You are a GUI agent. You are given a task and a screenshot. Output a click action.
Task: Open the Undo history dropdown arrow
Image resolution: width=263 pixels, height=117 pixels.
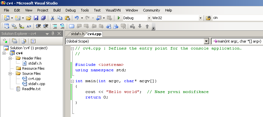pyautogui.click(x=82, y=18)
